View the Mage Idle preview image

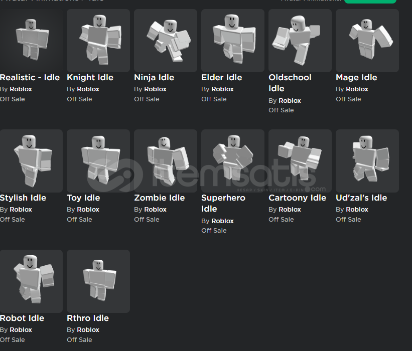tap(367, 41)
